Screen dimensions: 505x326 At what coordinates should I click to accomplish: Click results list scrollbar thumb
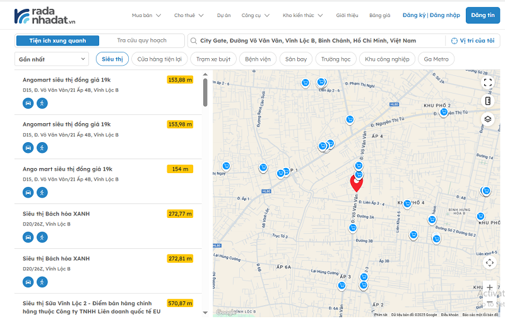(205, 92)
